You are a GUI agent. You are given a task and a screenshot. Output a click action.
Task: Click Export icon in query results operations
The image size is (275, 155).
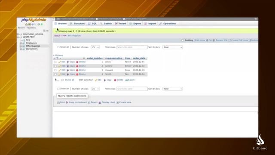coord(89,102)
